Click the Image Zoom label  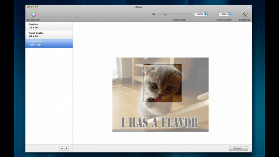pyautogui.click(x=180, y=20)
